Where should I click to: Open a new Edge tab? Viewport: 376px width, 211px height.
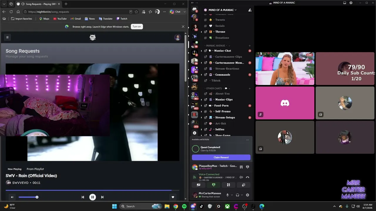tap(66, 4)
